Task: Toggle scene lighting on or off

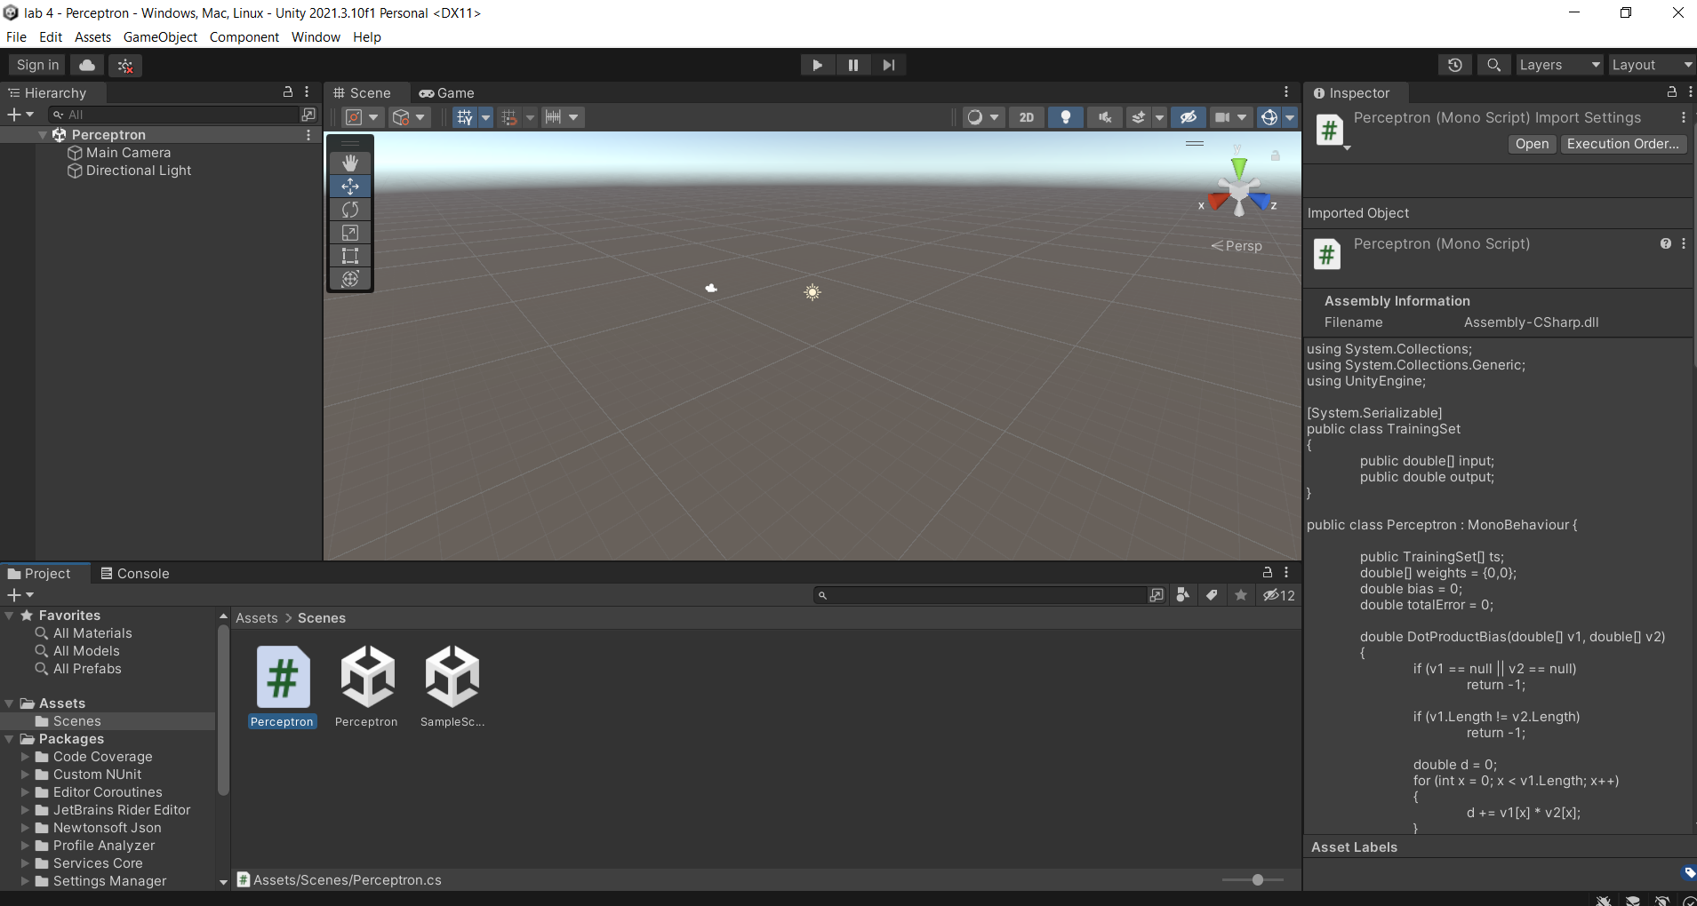Action: 1066,116
